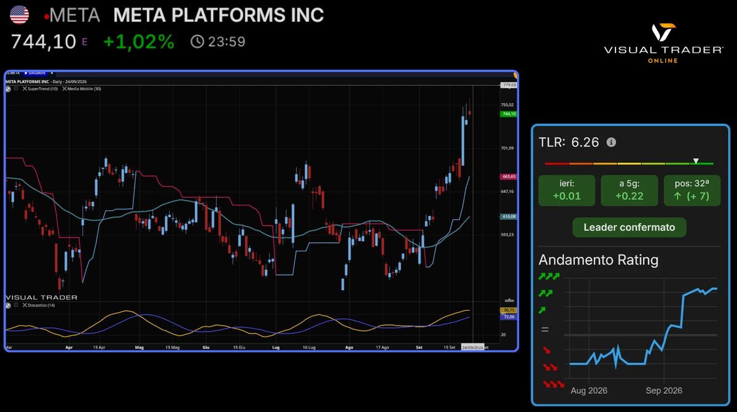Click the META PLATFORMS INC header title
This screenshot has width=737, height=412.
219,15
